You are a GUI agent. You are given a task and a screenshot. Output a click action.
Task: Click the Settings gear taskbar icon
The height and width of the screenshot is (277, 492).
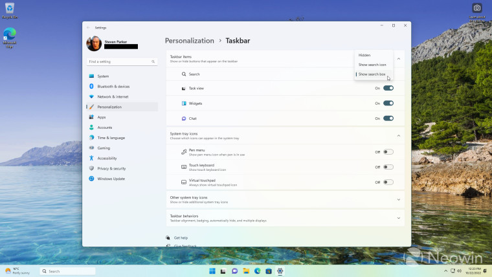coord(280,271)
